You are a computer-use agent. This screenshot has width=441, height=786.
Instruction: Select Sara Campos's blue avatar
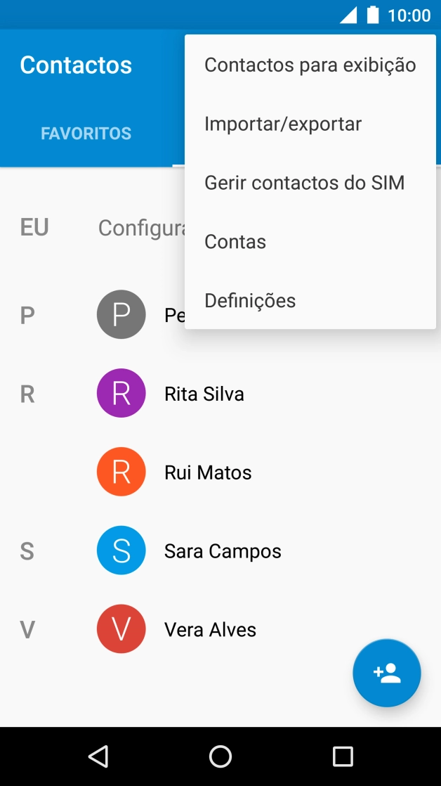(121, 550)
